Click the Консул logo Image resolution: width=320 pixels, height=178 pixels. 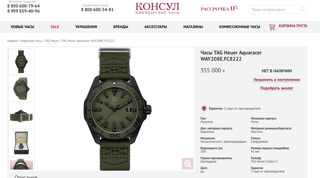[157, 8]
